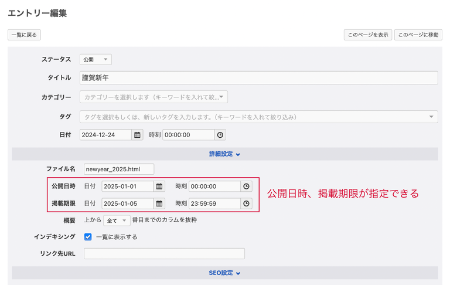The image size is (450, 285).
Task: Open calendar icon for 公開日時 date
Action: (159, 186)
